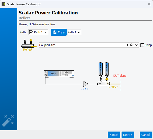Preview Coupled.s2p with the eye icon

point(131,45)
